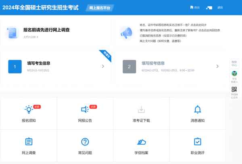Viewport: 242px width, 164px height.
Task: Click the link under 报名前请先进行网上调查
Action: pos(31,37)
